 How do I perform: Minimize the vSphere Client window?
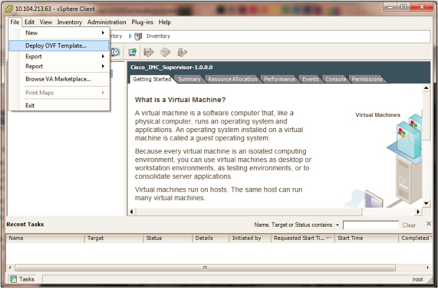[x=391, y=7]
